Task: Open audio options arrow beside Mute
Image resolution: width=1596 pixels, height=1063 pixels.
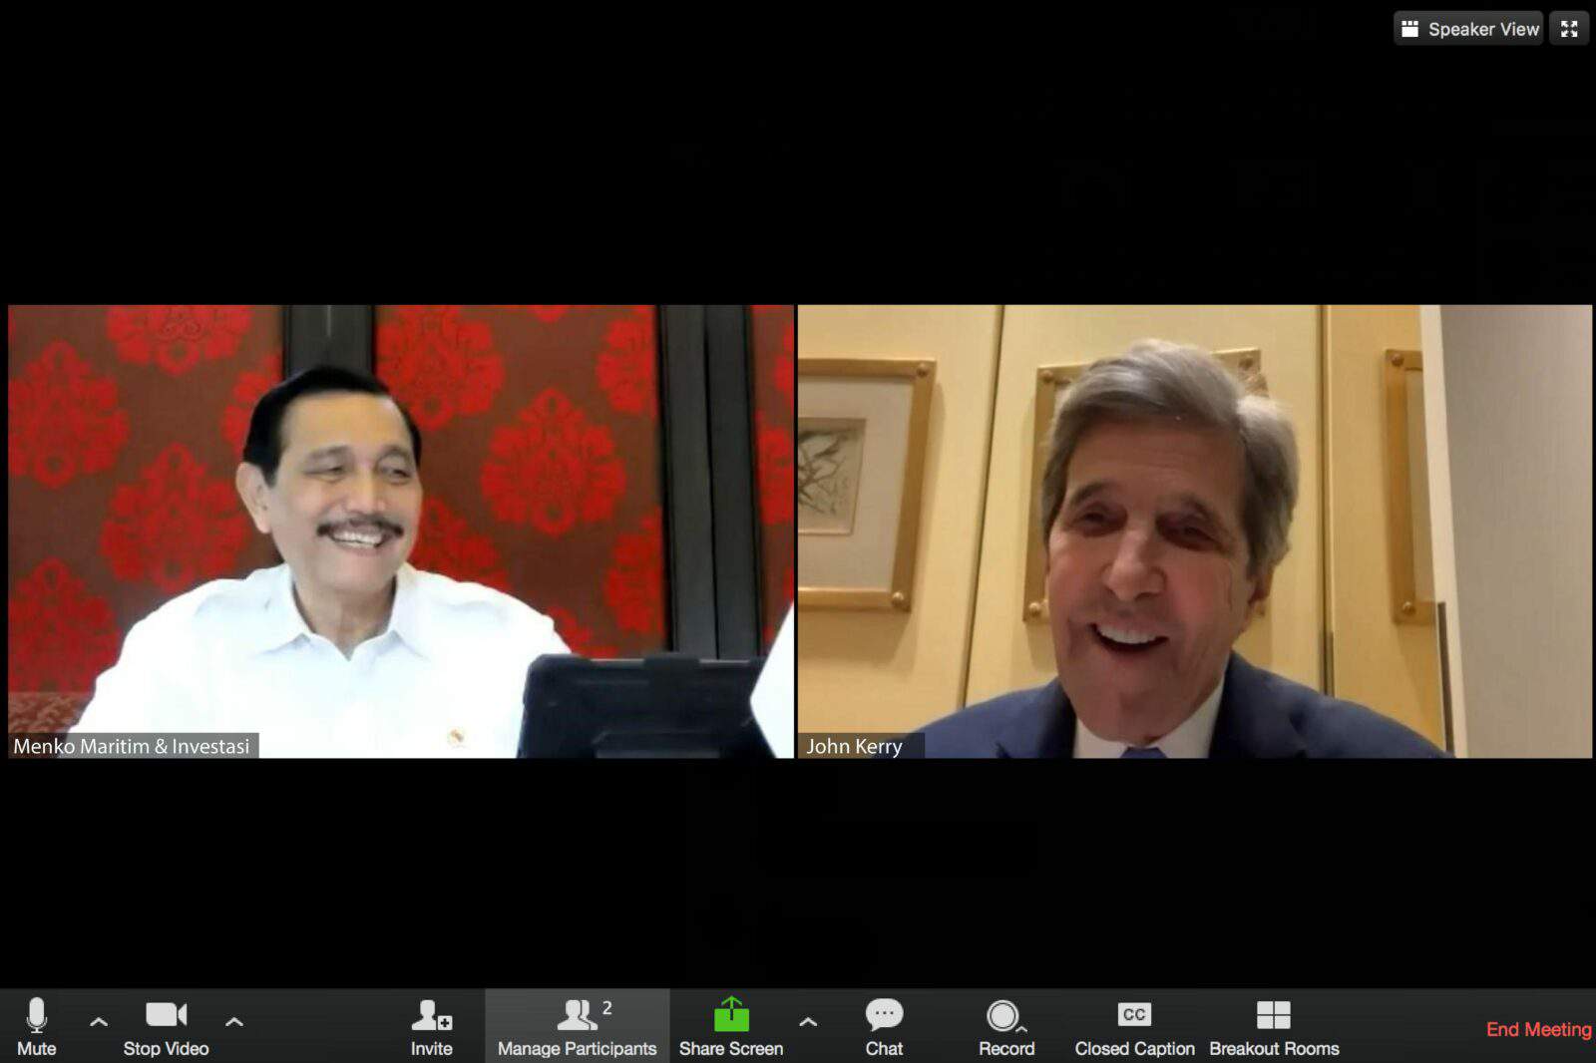Action: pos(99,1021)
